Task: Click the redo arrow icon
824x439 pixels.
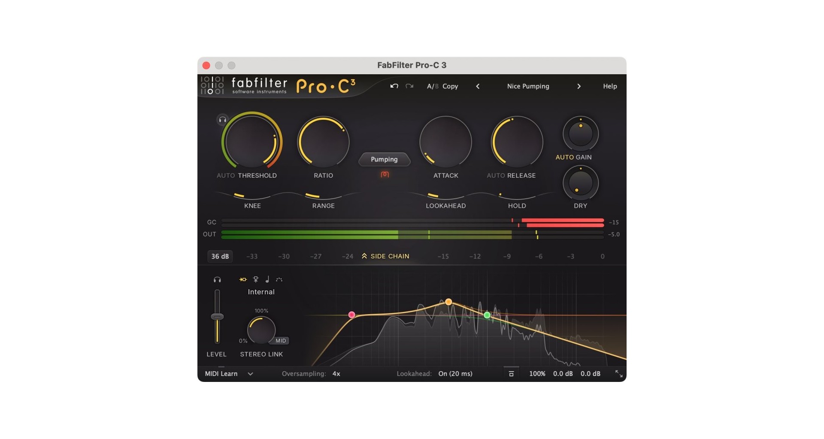Action: coord(409,86)
